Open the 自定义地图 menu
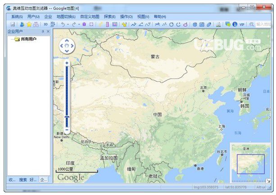Viewport: 276px width, 195px height. tap(90, 17)
